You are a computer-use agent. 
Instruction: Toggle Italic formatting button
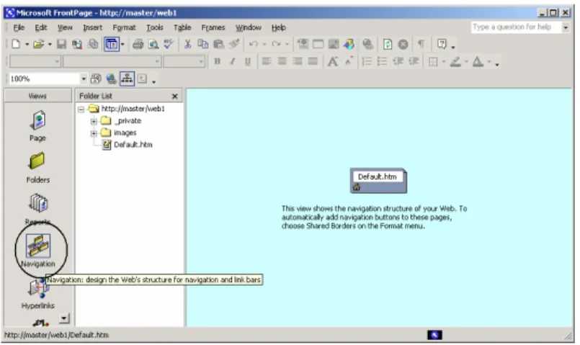(232, 62)
